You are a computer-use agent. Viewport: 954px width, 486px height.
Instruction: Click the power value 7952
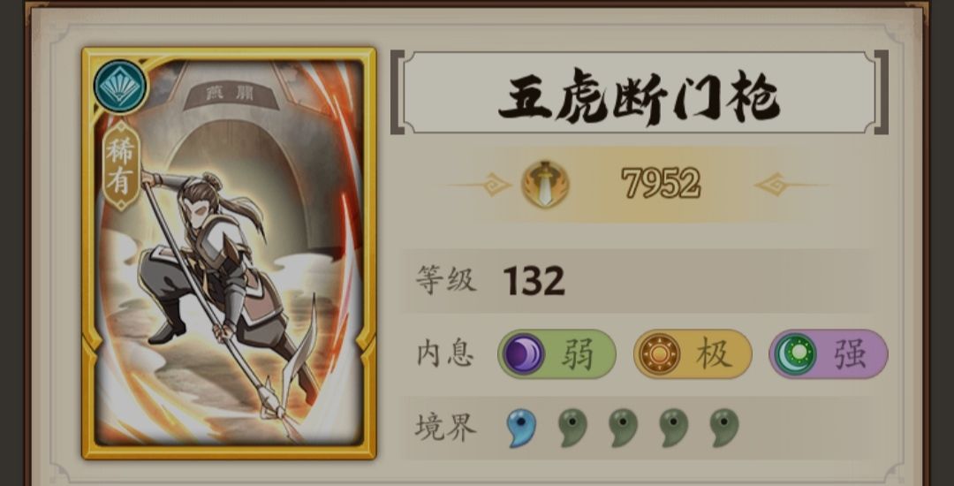tap(661, 183)
